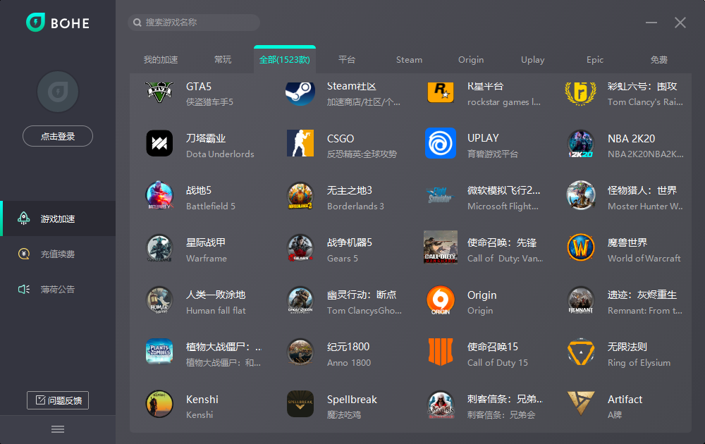The width and height of the screenshot is (705, 444).
Task: Select the 无主之地3 Borderlands 3 icon
Action: tap(300, 196)
